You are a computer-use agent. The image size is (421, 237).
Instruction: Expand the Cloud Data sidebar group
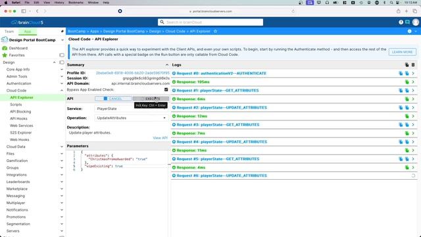pos(62,147)
